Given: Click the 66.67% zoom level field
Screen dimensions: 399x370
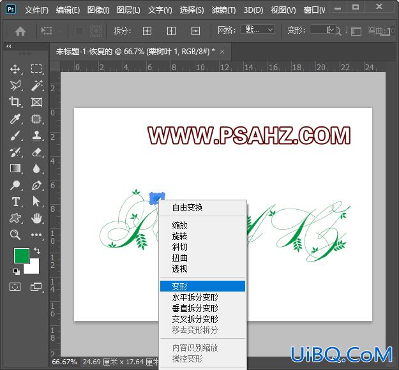Looking at the screenshot, I should 64,362.
